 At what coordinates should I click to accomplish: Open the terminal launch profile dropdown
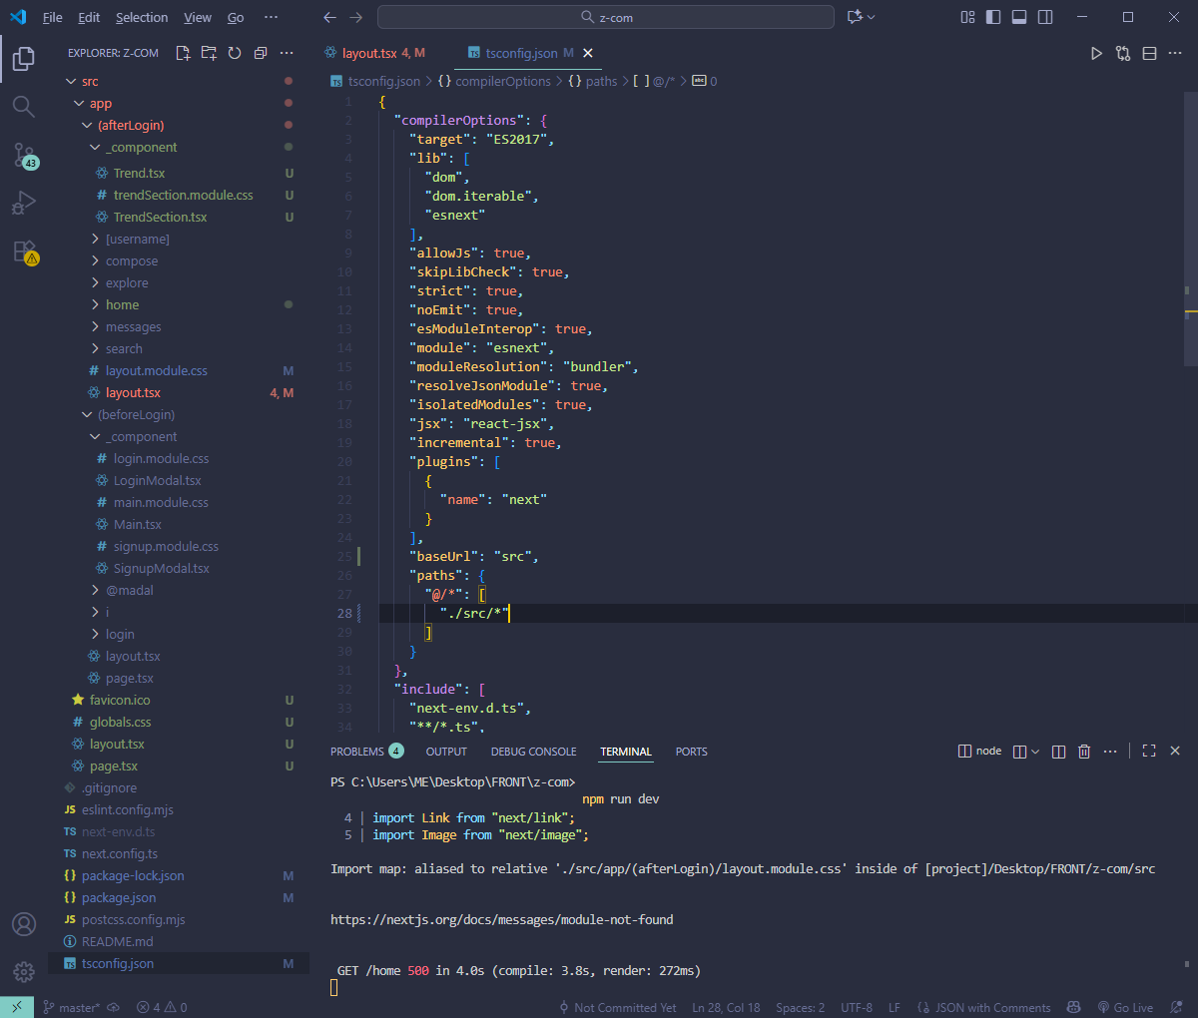click(1034, 751)
